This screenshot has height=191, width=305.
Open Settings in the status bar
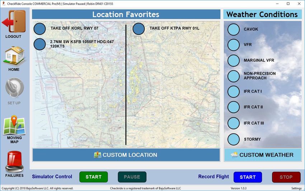pyautogui.click(x=296, y=188)
